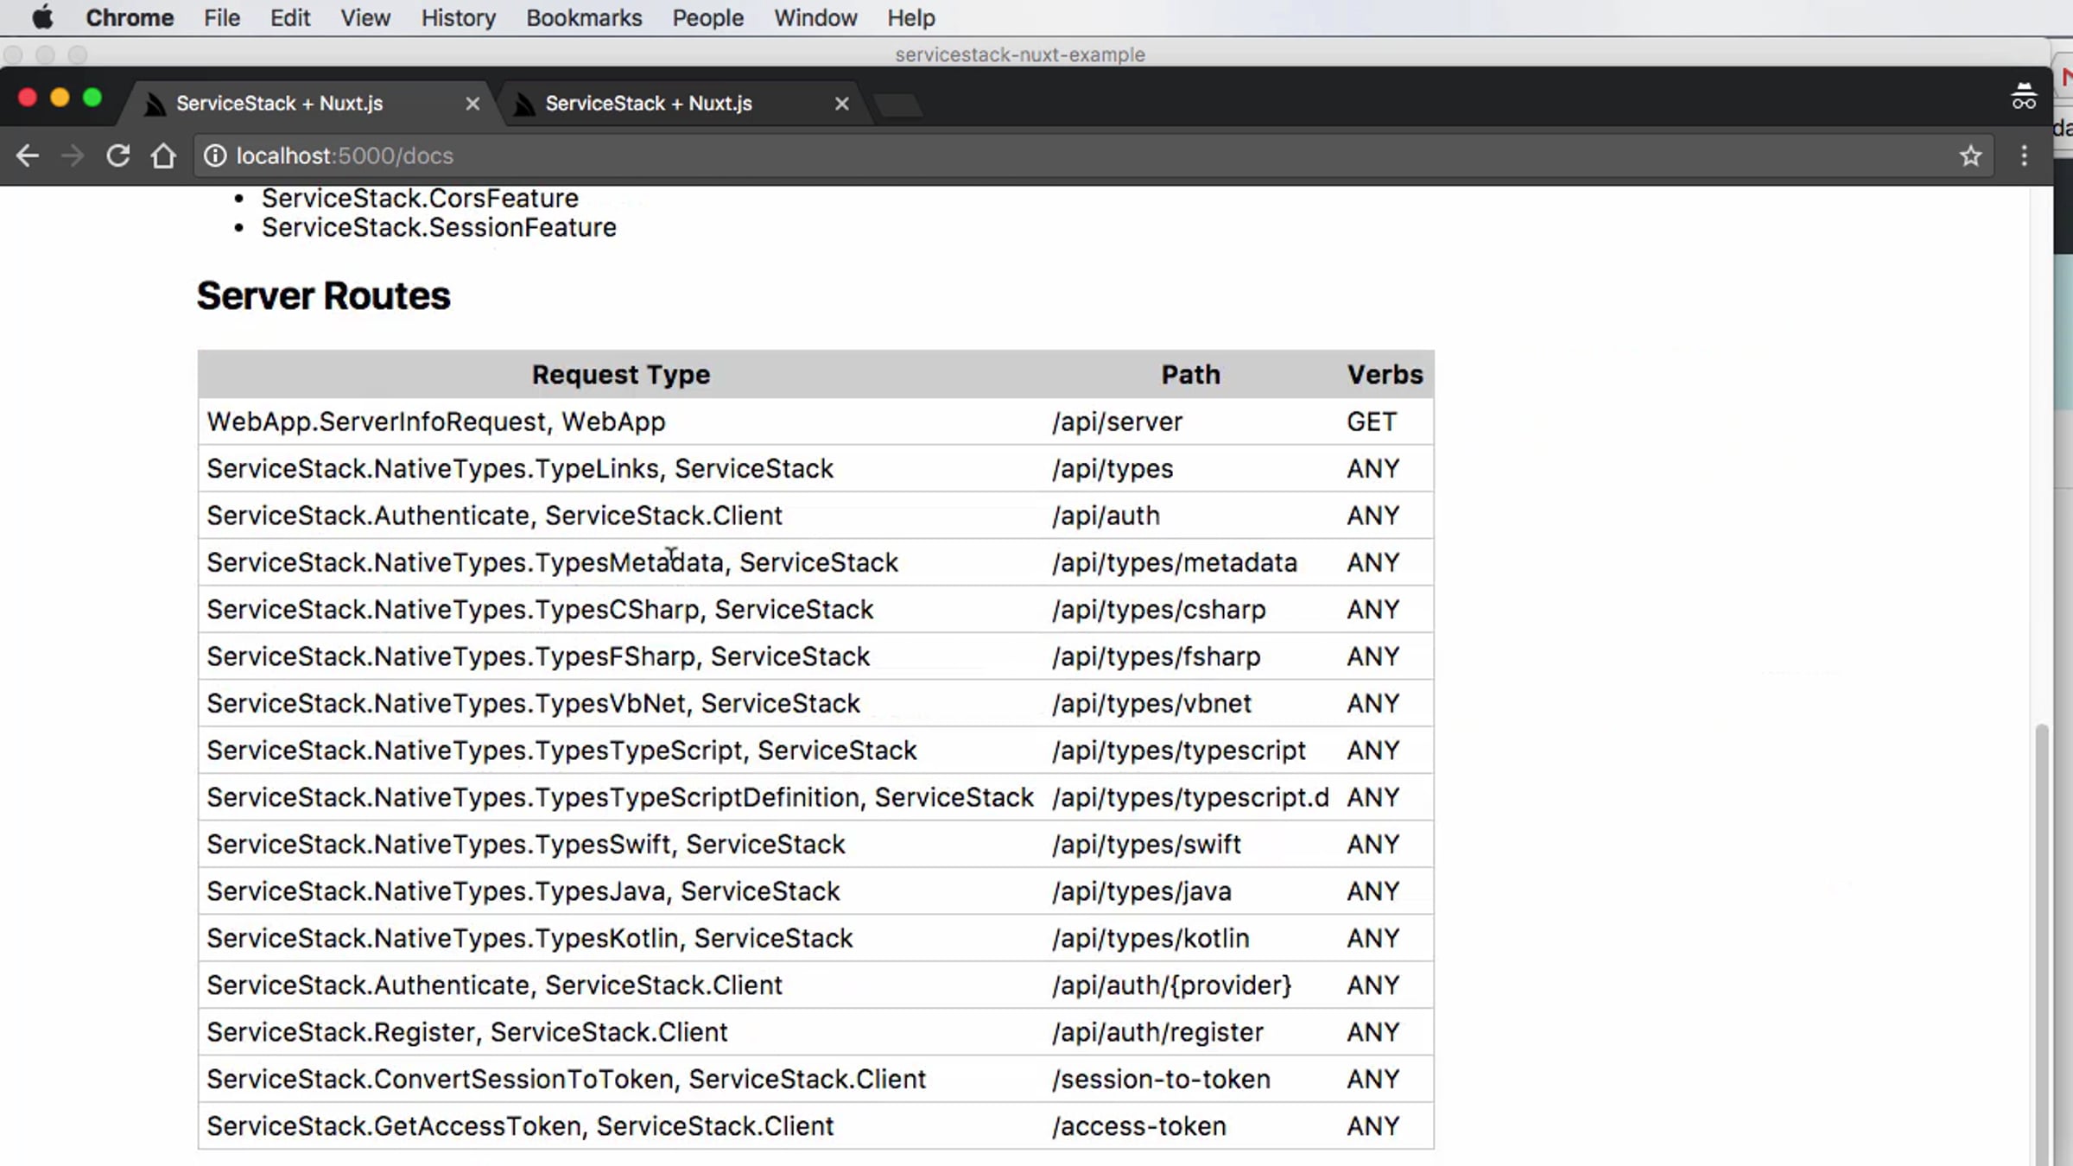This screenshot has height=1166, width=2073.
Task: Click ServiceStack.NativeTypes.TypesTypeScriptDefinition request type
Action: pyautogui.click(x=620, y=797)
